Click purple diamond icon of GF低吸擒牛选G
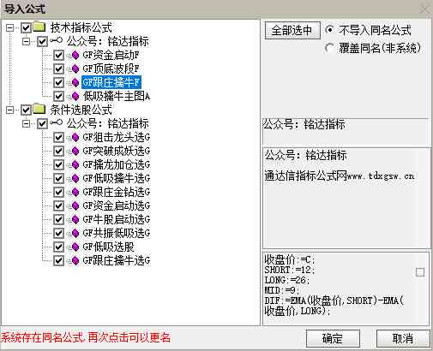Screen dimensions: 433x351 click(x=75, y=178)
